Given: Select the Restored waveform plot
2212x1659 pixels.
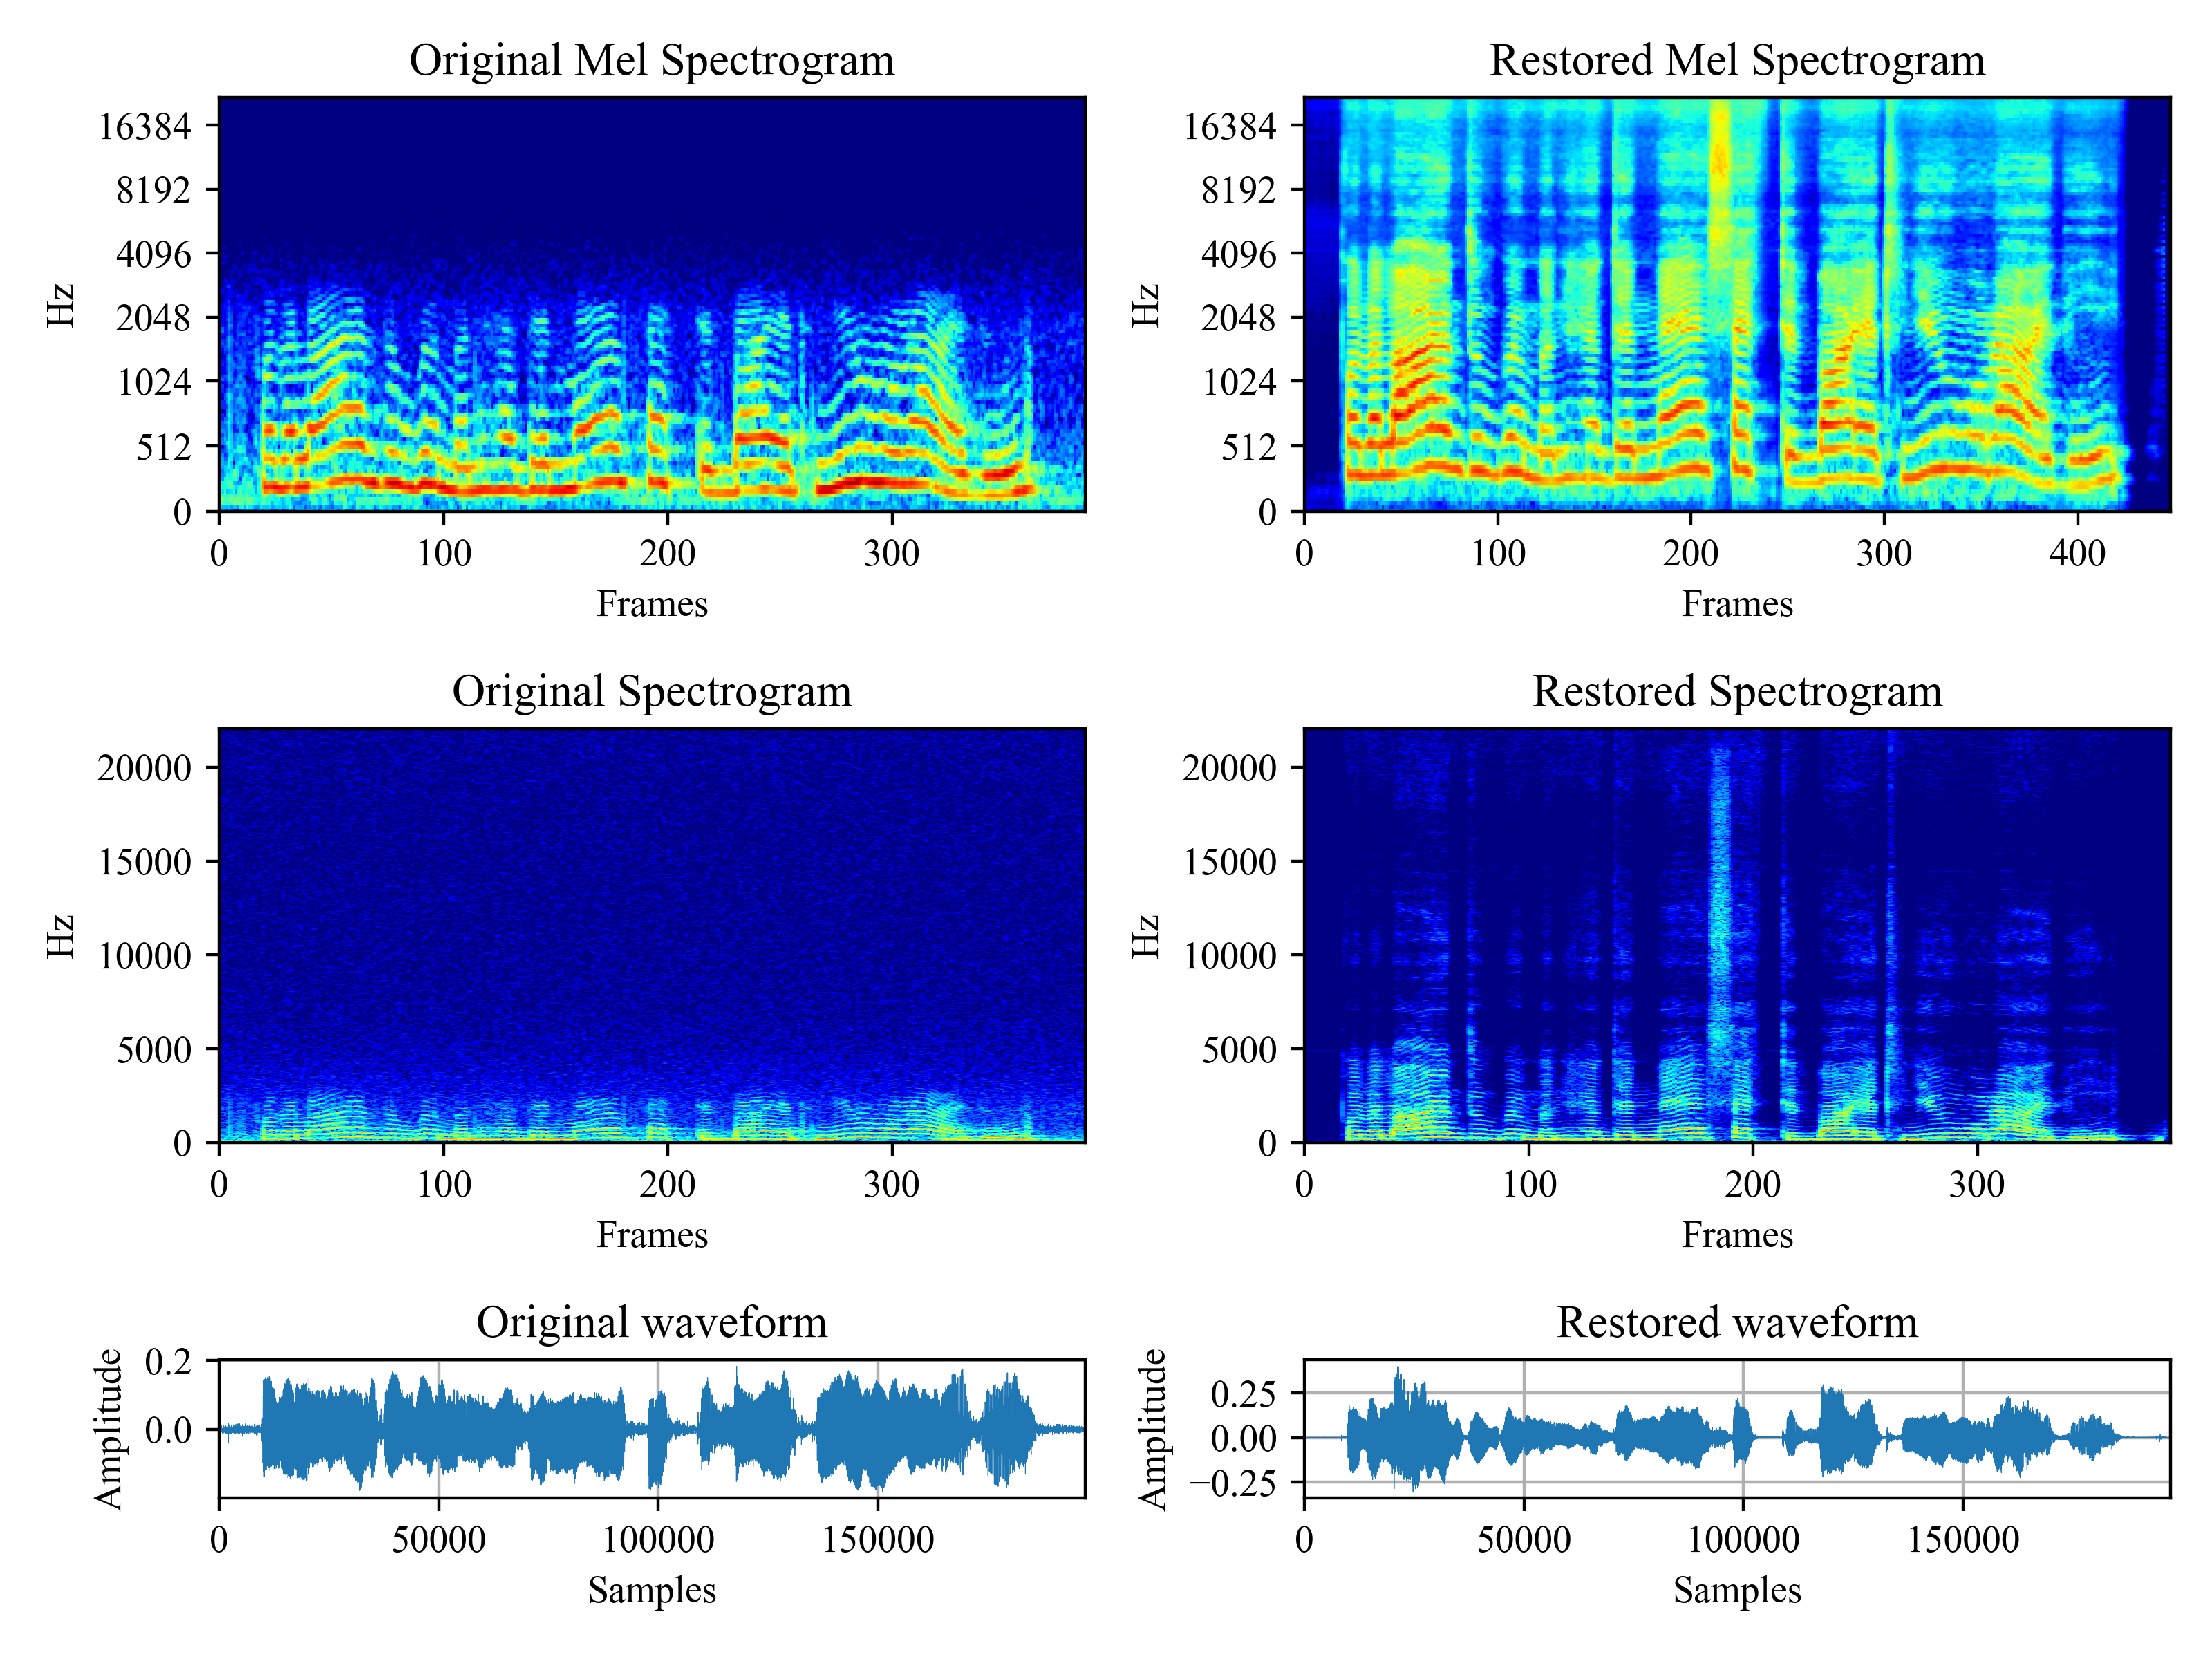Looking at the screenshot, I should (1737, 1428).
